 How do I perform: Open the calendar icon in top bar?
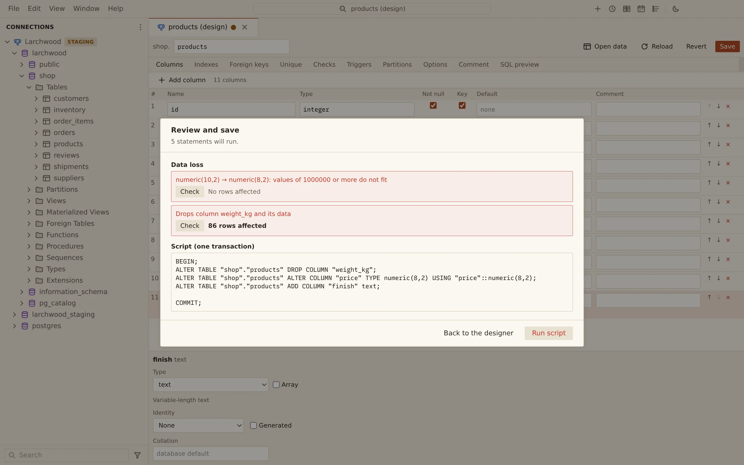point(641,9)
